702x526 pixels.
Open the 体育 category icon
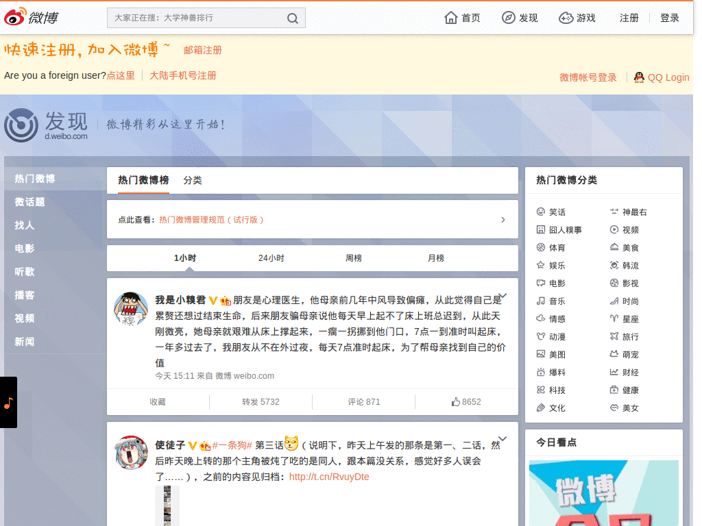[x=541, y=247]
